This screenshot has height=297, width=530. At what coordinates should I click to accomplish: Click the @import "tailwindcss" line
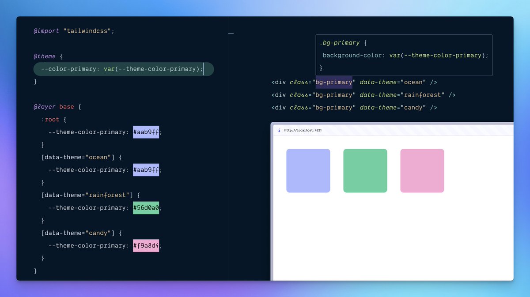point(74,31)
